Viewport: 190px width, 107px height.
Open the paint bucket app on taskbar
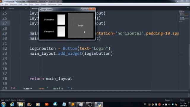pos(29,104)
